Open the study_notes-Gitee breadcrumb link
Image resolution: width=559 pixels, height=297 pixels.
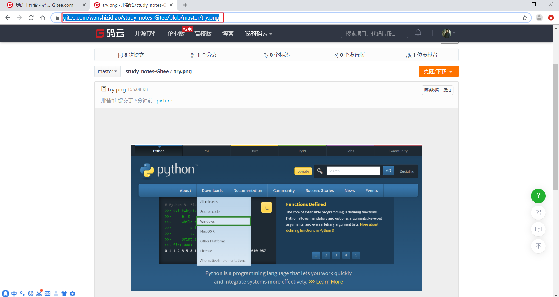pos(147,71)
